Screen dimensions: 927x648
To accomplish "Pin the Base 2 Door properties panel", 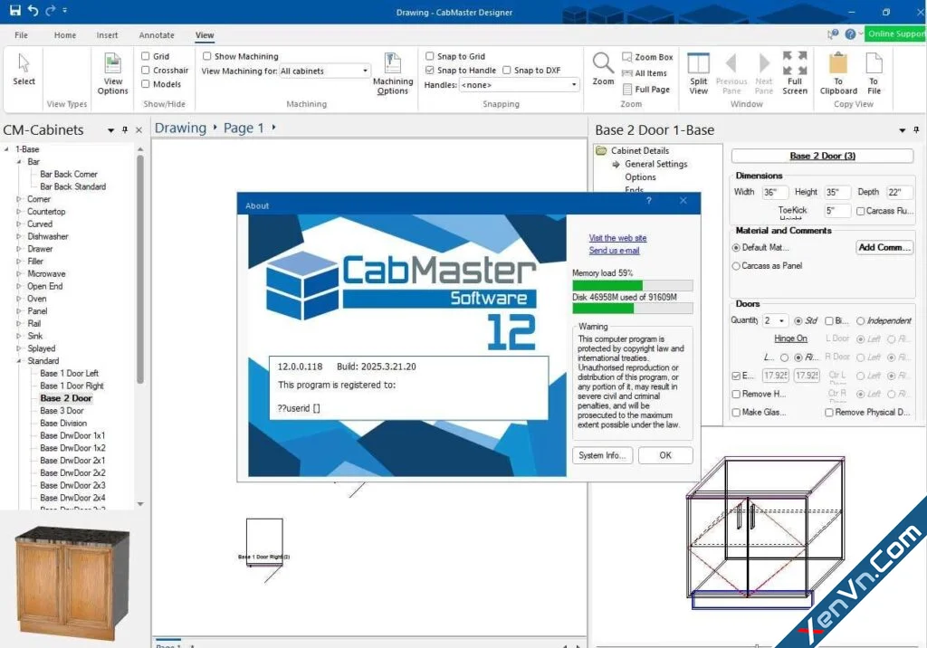I will [x=916, y=129].
